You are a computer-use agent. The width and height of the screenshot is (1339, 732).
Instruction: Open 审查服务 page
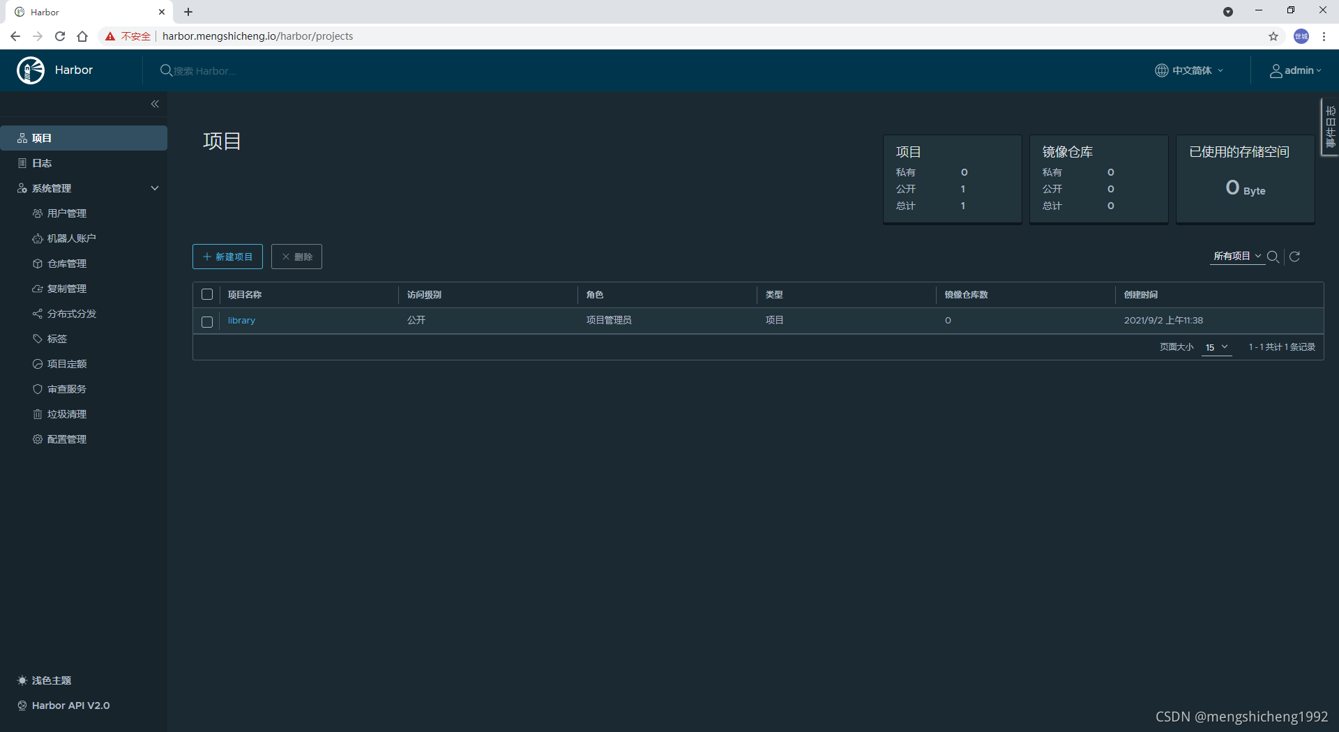67,389
